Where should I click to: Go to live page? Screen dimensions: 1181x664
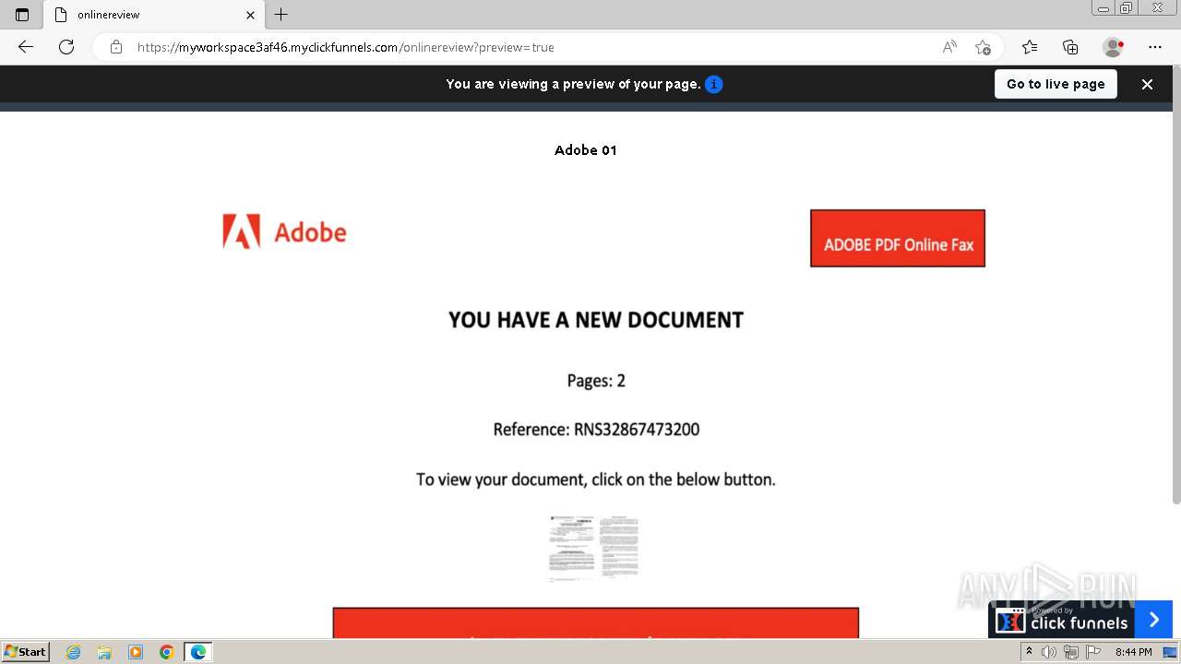[x=1056, y=84]
